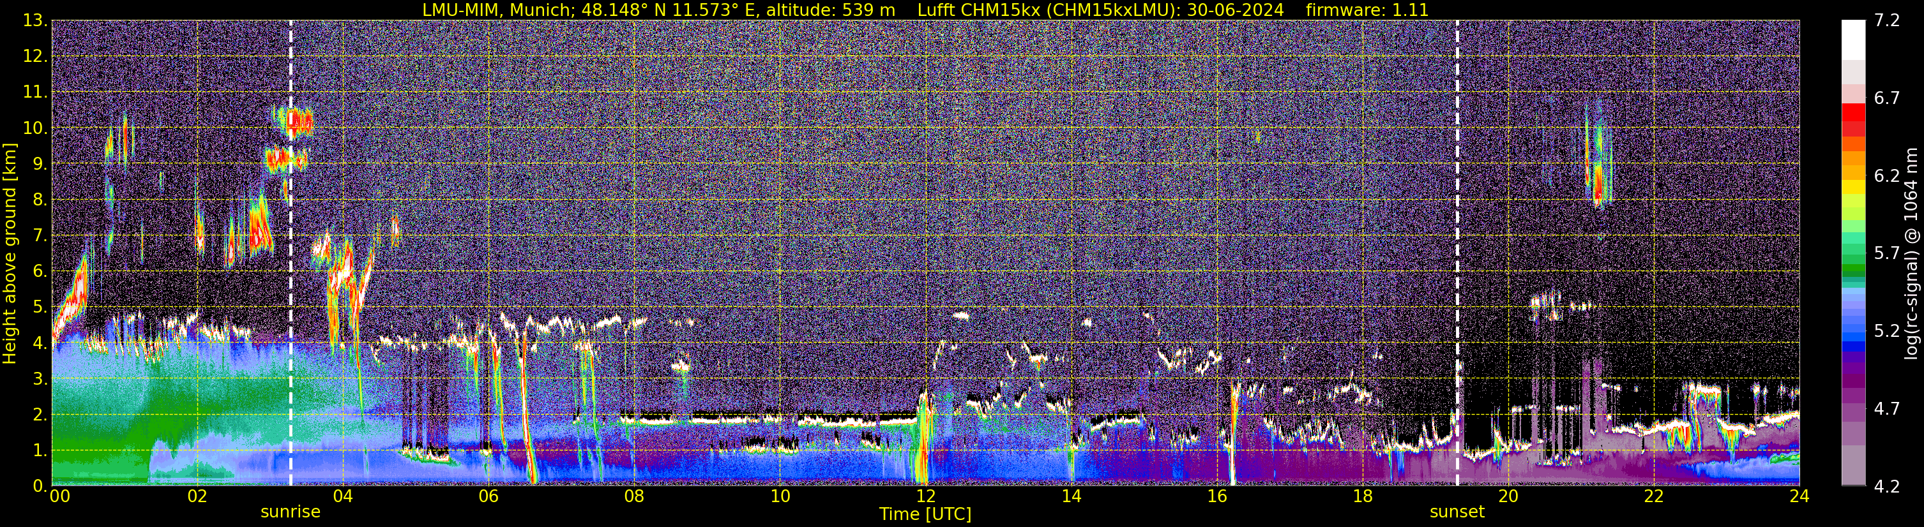
Task: Click time axis tick '00'
Action: (x=59, y=496)
